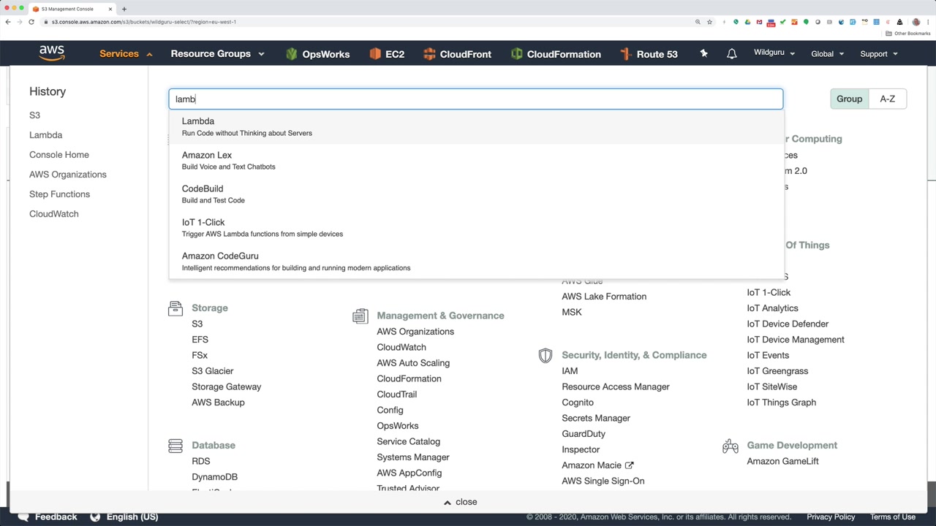Open the Global region dropdown
The width and height of the screenshot is (936, 526).
[x=827, y=54]
